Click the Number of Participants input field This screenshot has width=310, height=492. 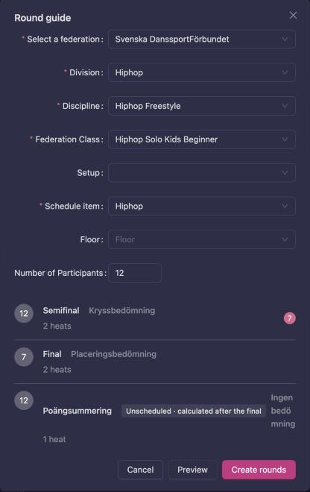135,273
